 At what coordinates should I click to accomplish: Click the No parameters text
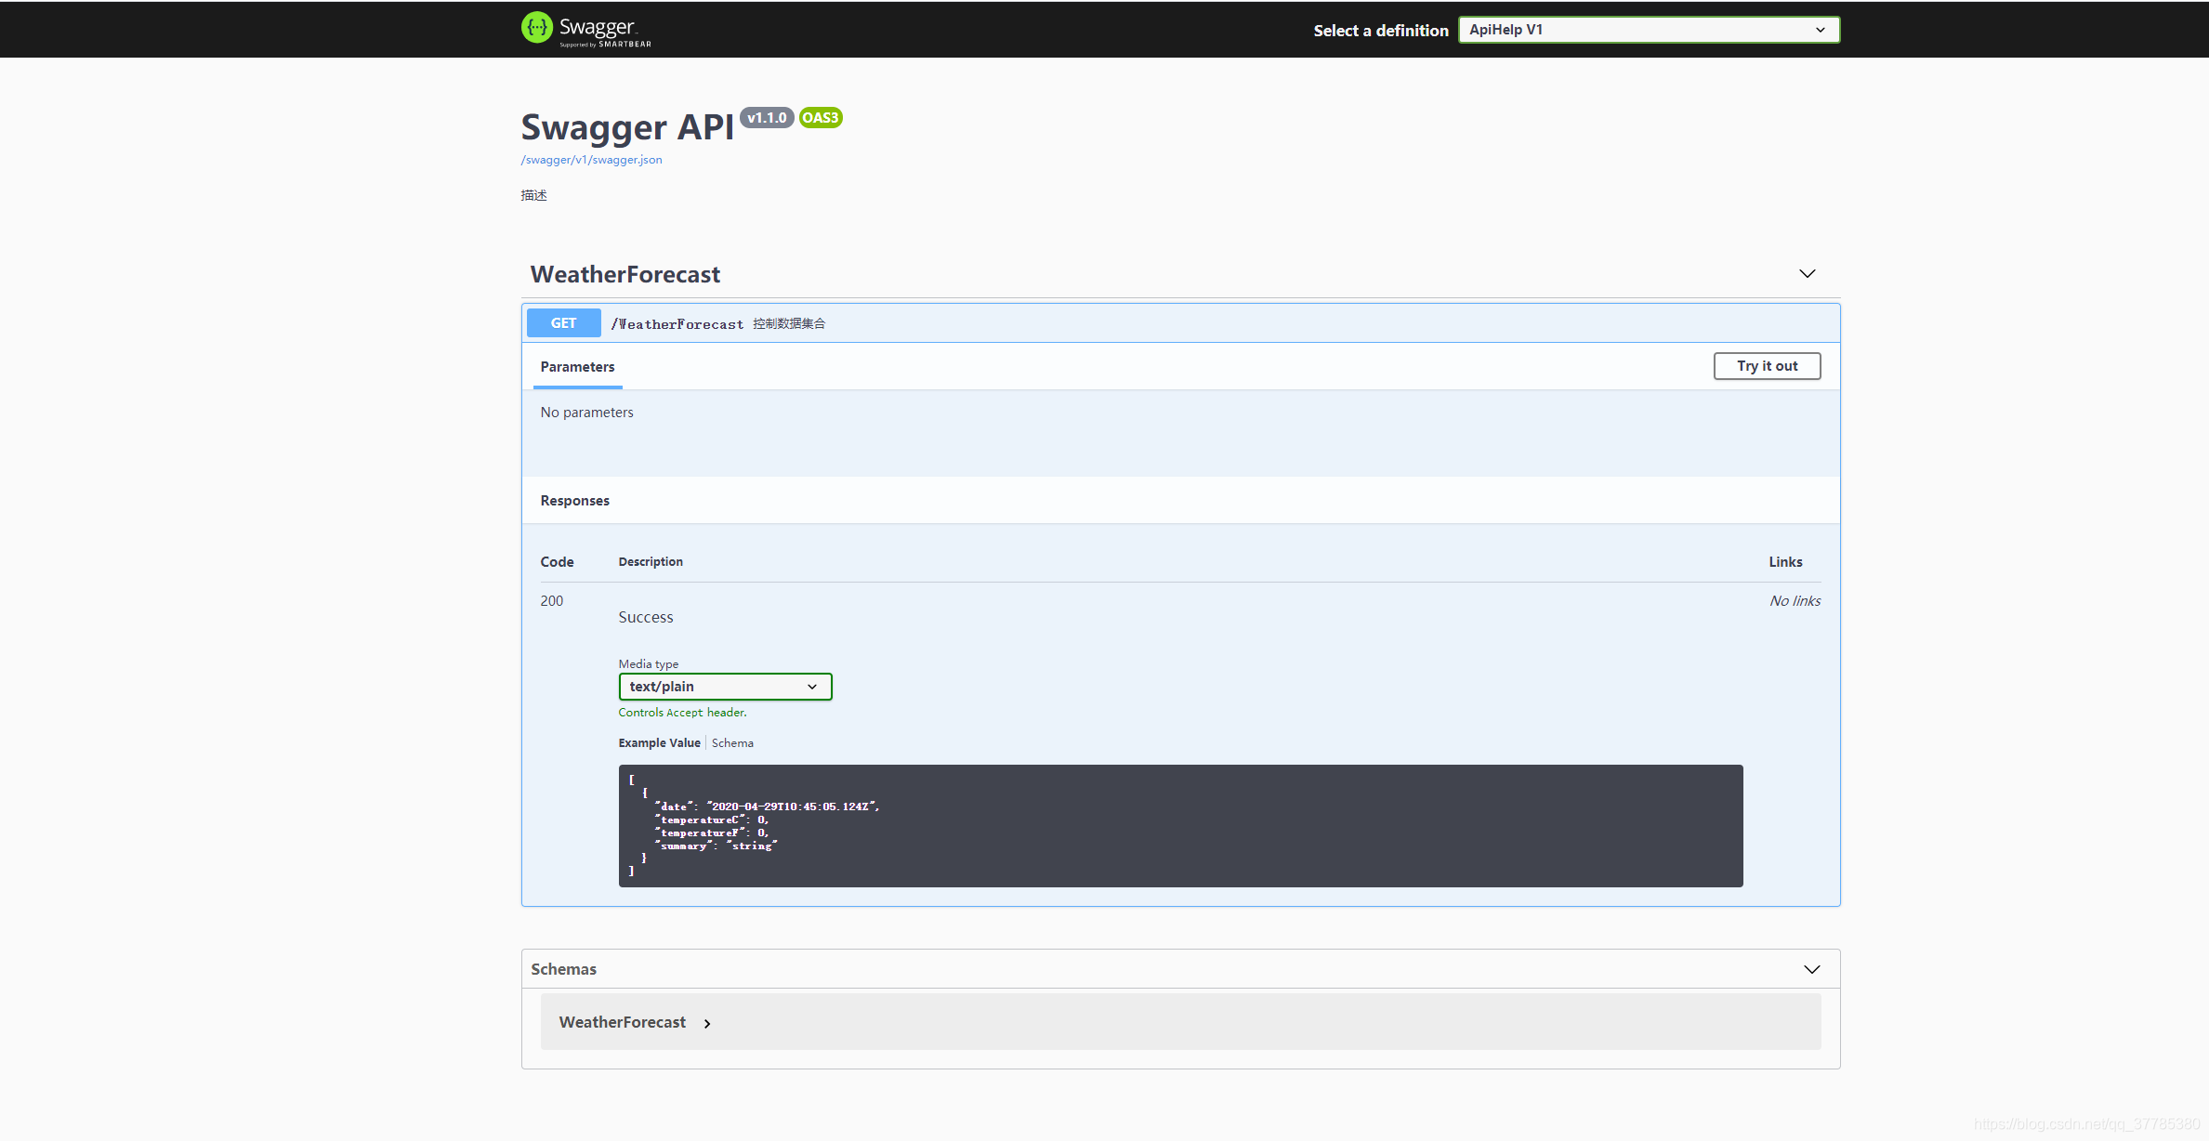coord(586,413)
